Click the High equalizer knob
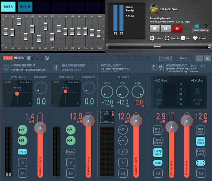Viewport: 212px width, 181px height. point(137,92)
